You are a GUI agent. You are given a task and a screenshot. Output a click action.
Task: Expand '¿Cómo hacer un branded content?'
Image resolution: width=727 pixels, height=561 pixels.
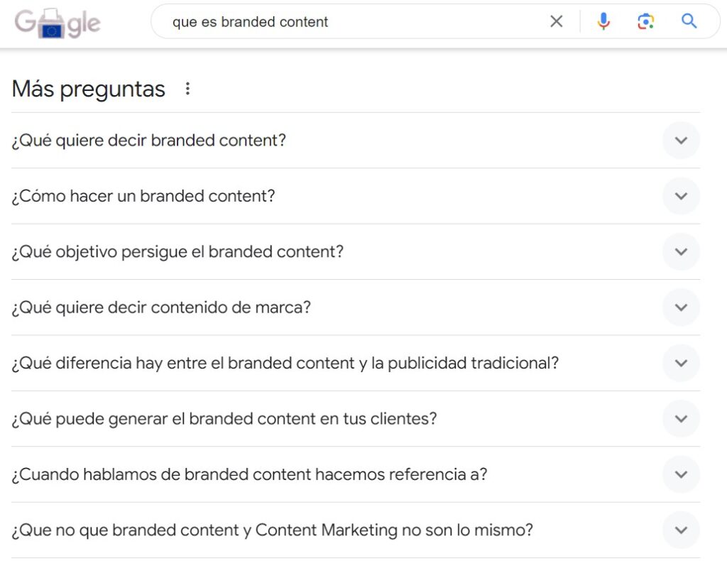(680, 197)
